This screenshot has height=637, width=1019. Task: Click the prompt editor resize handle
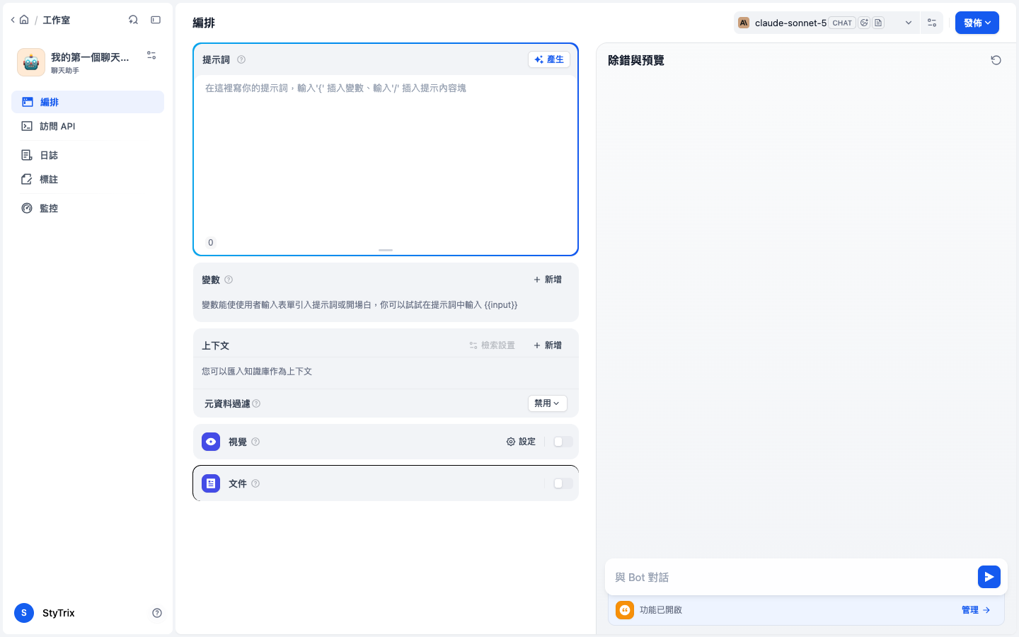(x=386, y=250)
